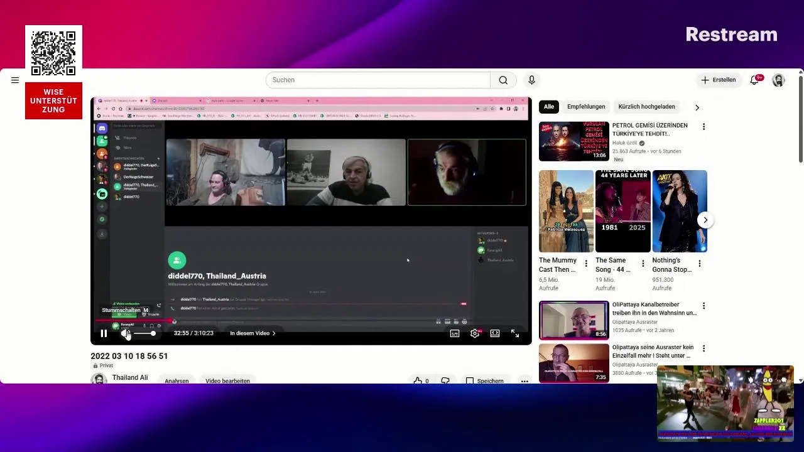The height and width of the screenshot is (452, 804).
Task: Click the search magnifier button
Action: coord(503,80)
